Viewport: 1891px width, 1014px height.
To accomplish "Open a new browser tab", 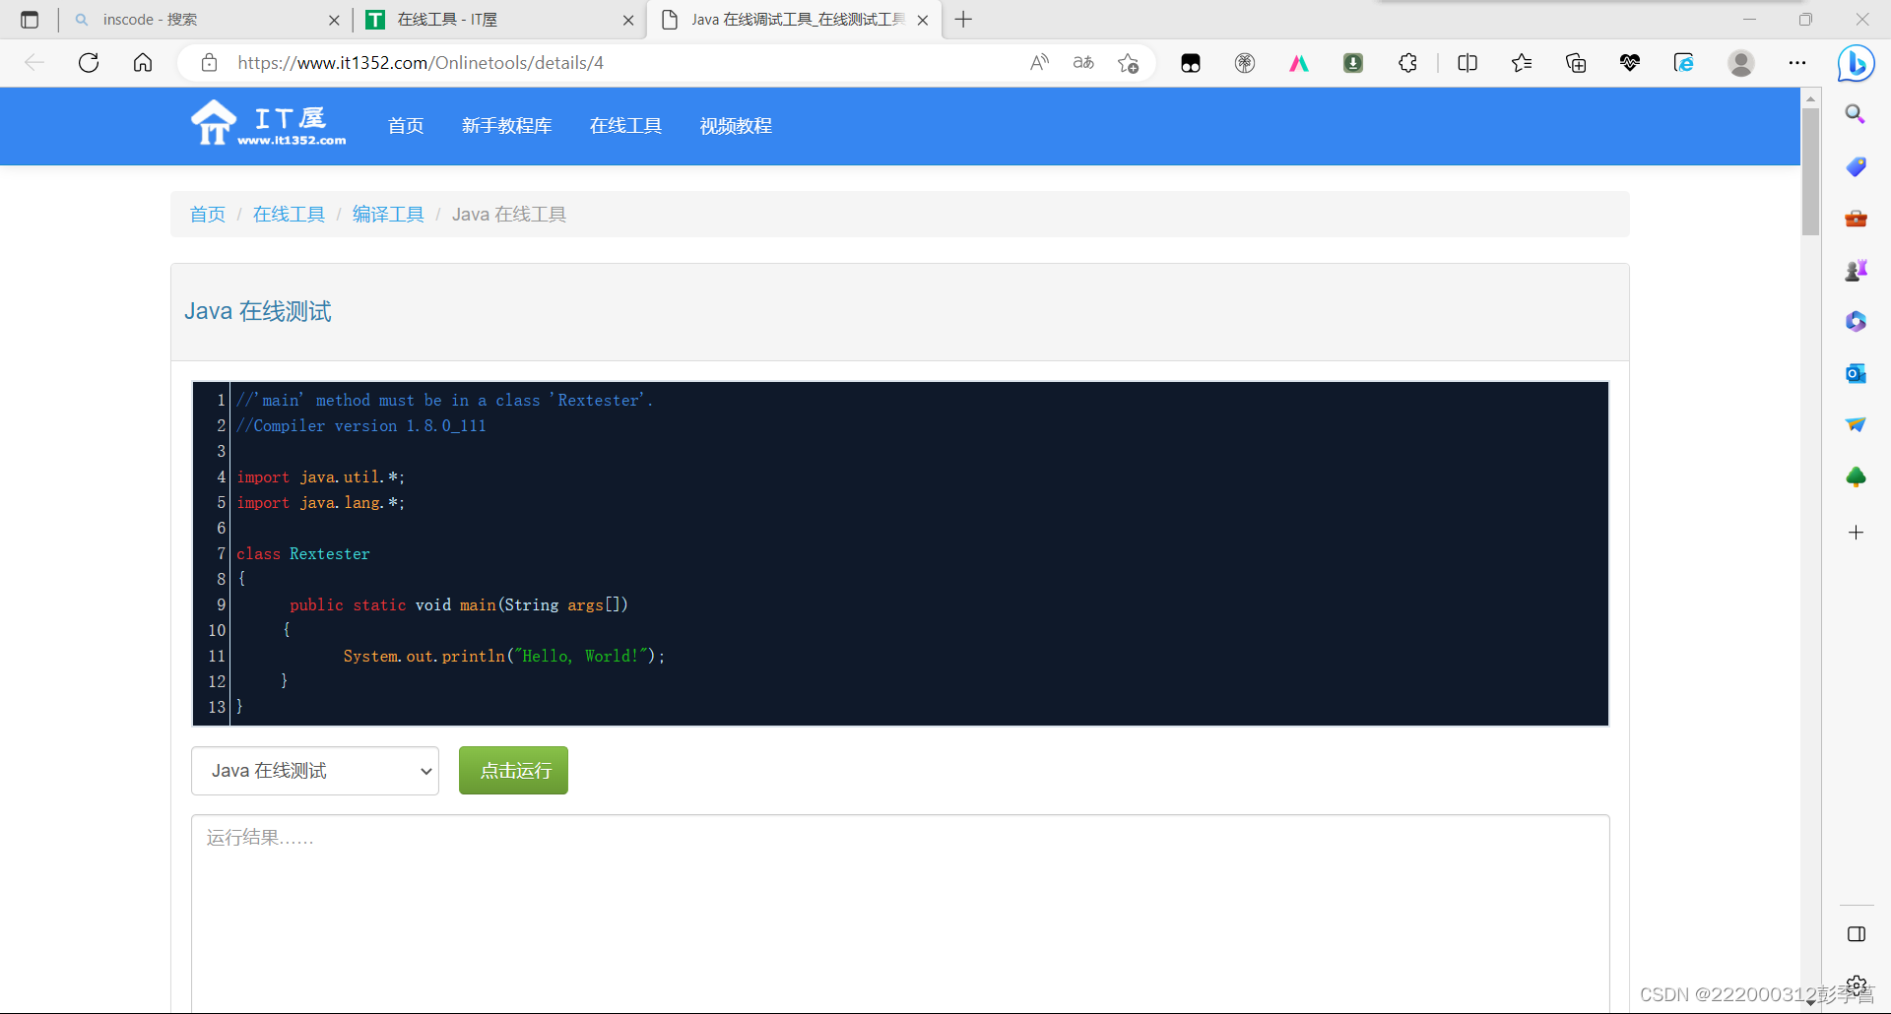I will point(963,20).
